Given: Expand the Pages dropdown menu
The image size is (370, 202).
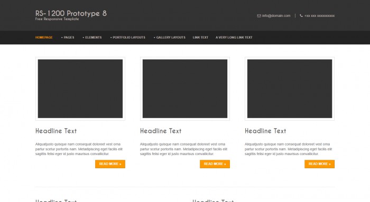Looking at the screenshot, I should [68, 37].
